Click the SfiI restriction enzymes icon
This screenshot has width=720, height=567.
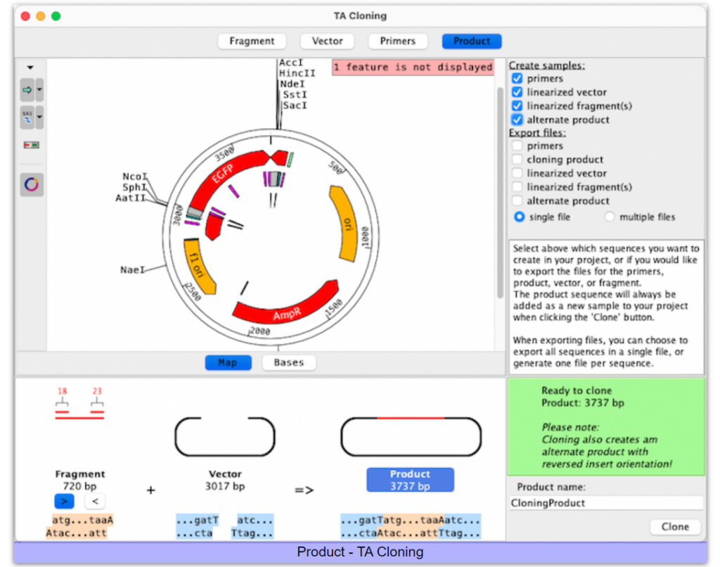click(27, 117)
